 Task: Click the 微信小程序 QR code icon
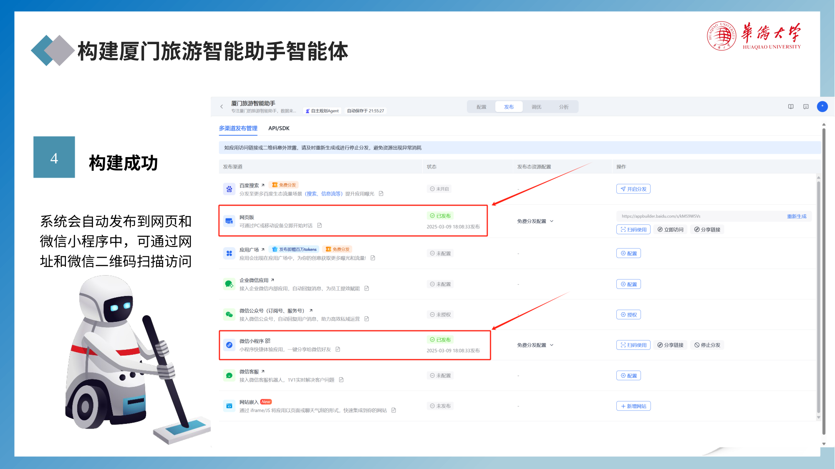click(267, 341)
